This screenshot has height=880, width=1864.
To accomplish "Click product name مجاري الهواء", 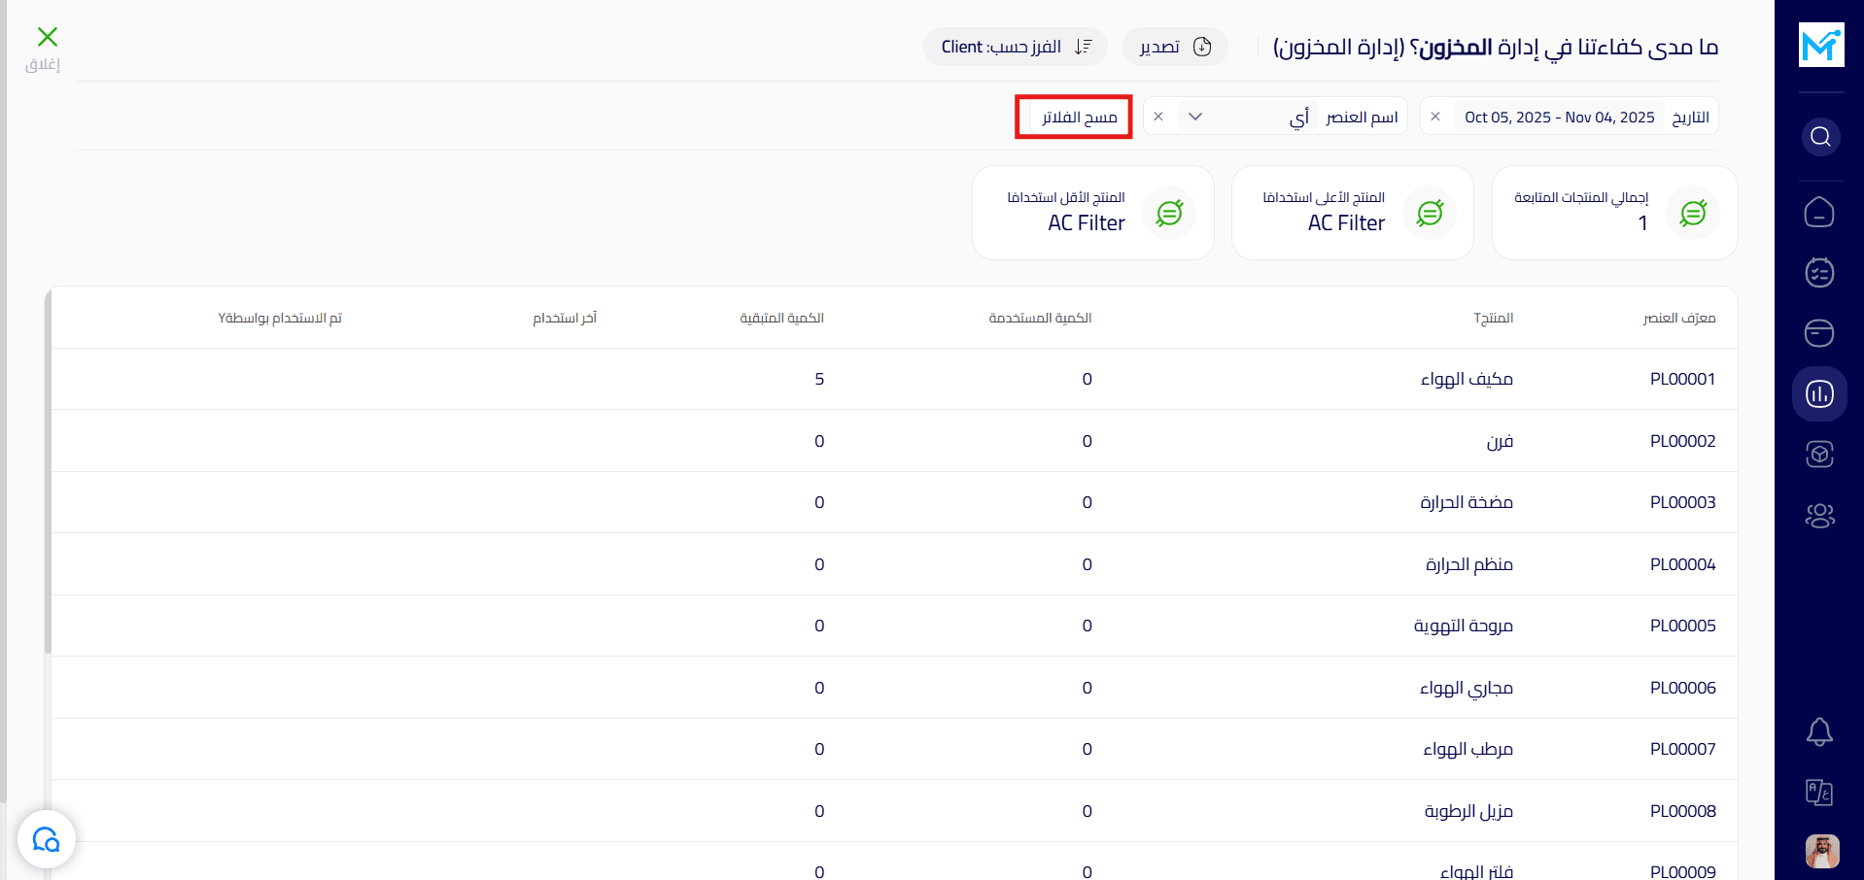I will click(x=1467, y=688).
